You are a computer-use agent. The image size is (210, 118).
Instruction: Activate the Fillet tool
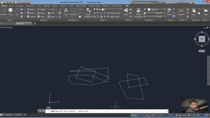click(x=51, y=13)
